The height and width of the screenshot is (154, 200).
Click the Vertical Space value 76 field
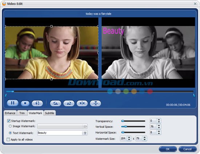coord(153,127)
